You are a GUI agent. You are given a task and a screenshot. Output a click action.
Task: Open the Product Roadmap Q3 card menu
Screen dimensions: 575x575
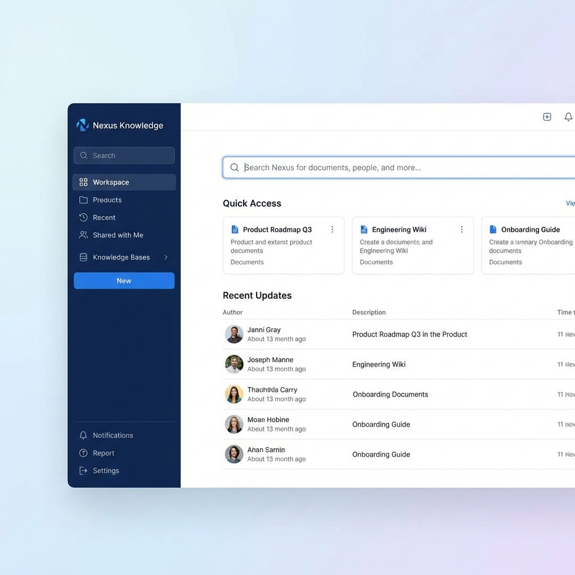click(x=332, y=230)
